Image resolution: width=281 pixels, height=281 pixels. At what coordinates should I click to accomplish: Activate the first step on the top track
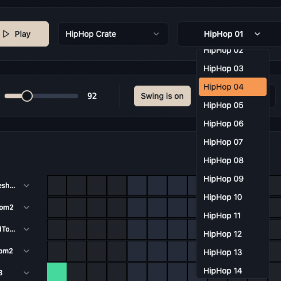(x=57, y=186)
